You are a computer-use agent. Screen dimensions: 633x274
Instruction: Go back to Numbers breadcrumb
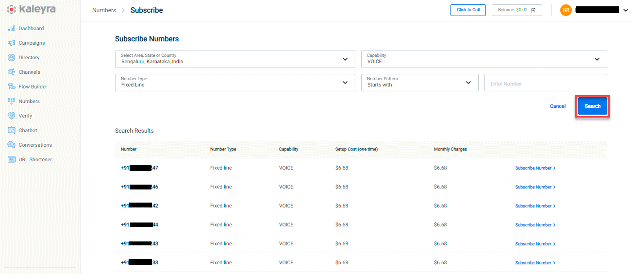[x=104, y=10]
